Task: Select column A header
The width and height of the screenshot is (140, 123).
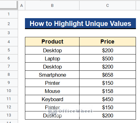Action: (x=22, y=5)
